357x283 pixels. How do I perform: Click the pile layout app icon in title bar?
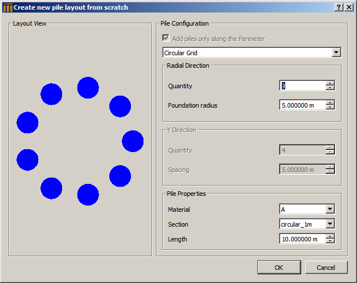(x=7, y=7)
